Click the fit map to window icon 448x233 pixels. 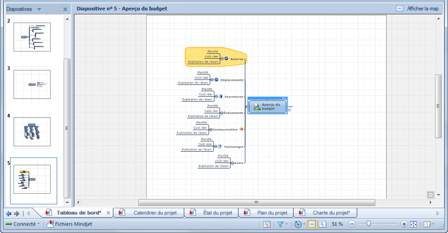[x=413, y=224]
